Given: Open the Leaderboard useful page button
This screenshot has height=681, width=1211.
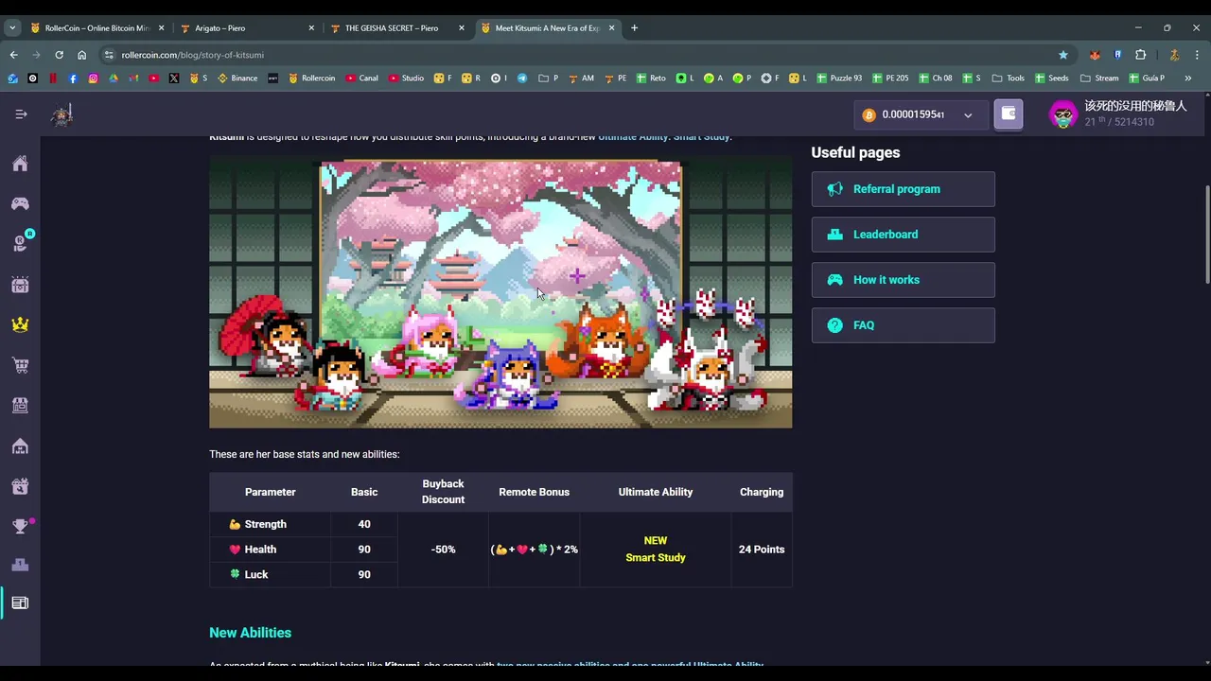Looking at the screenshot, I should click(x=903, y=235).
